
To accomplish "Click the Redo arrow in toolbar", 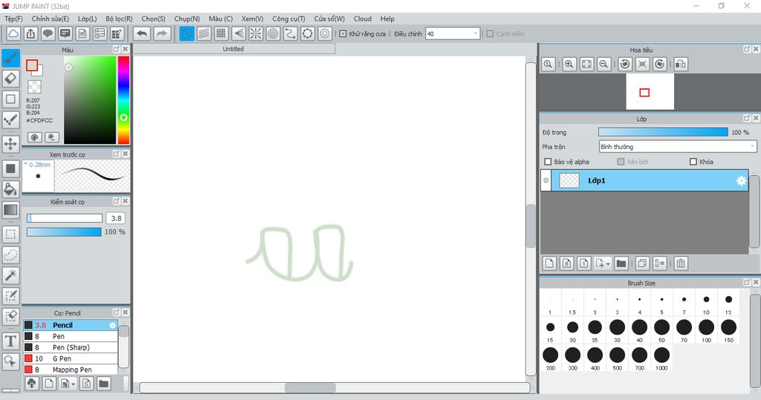I will (162, 33).
